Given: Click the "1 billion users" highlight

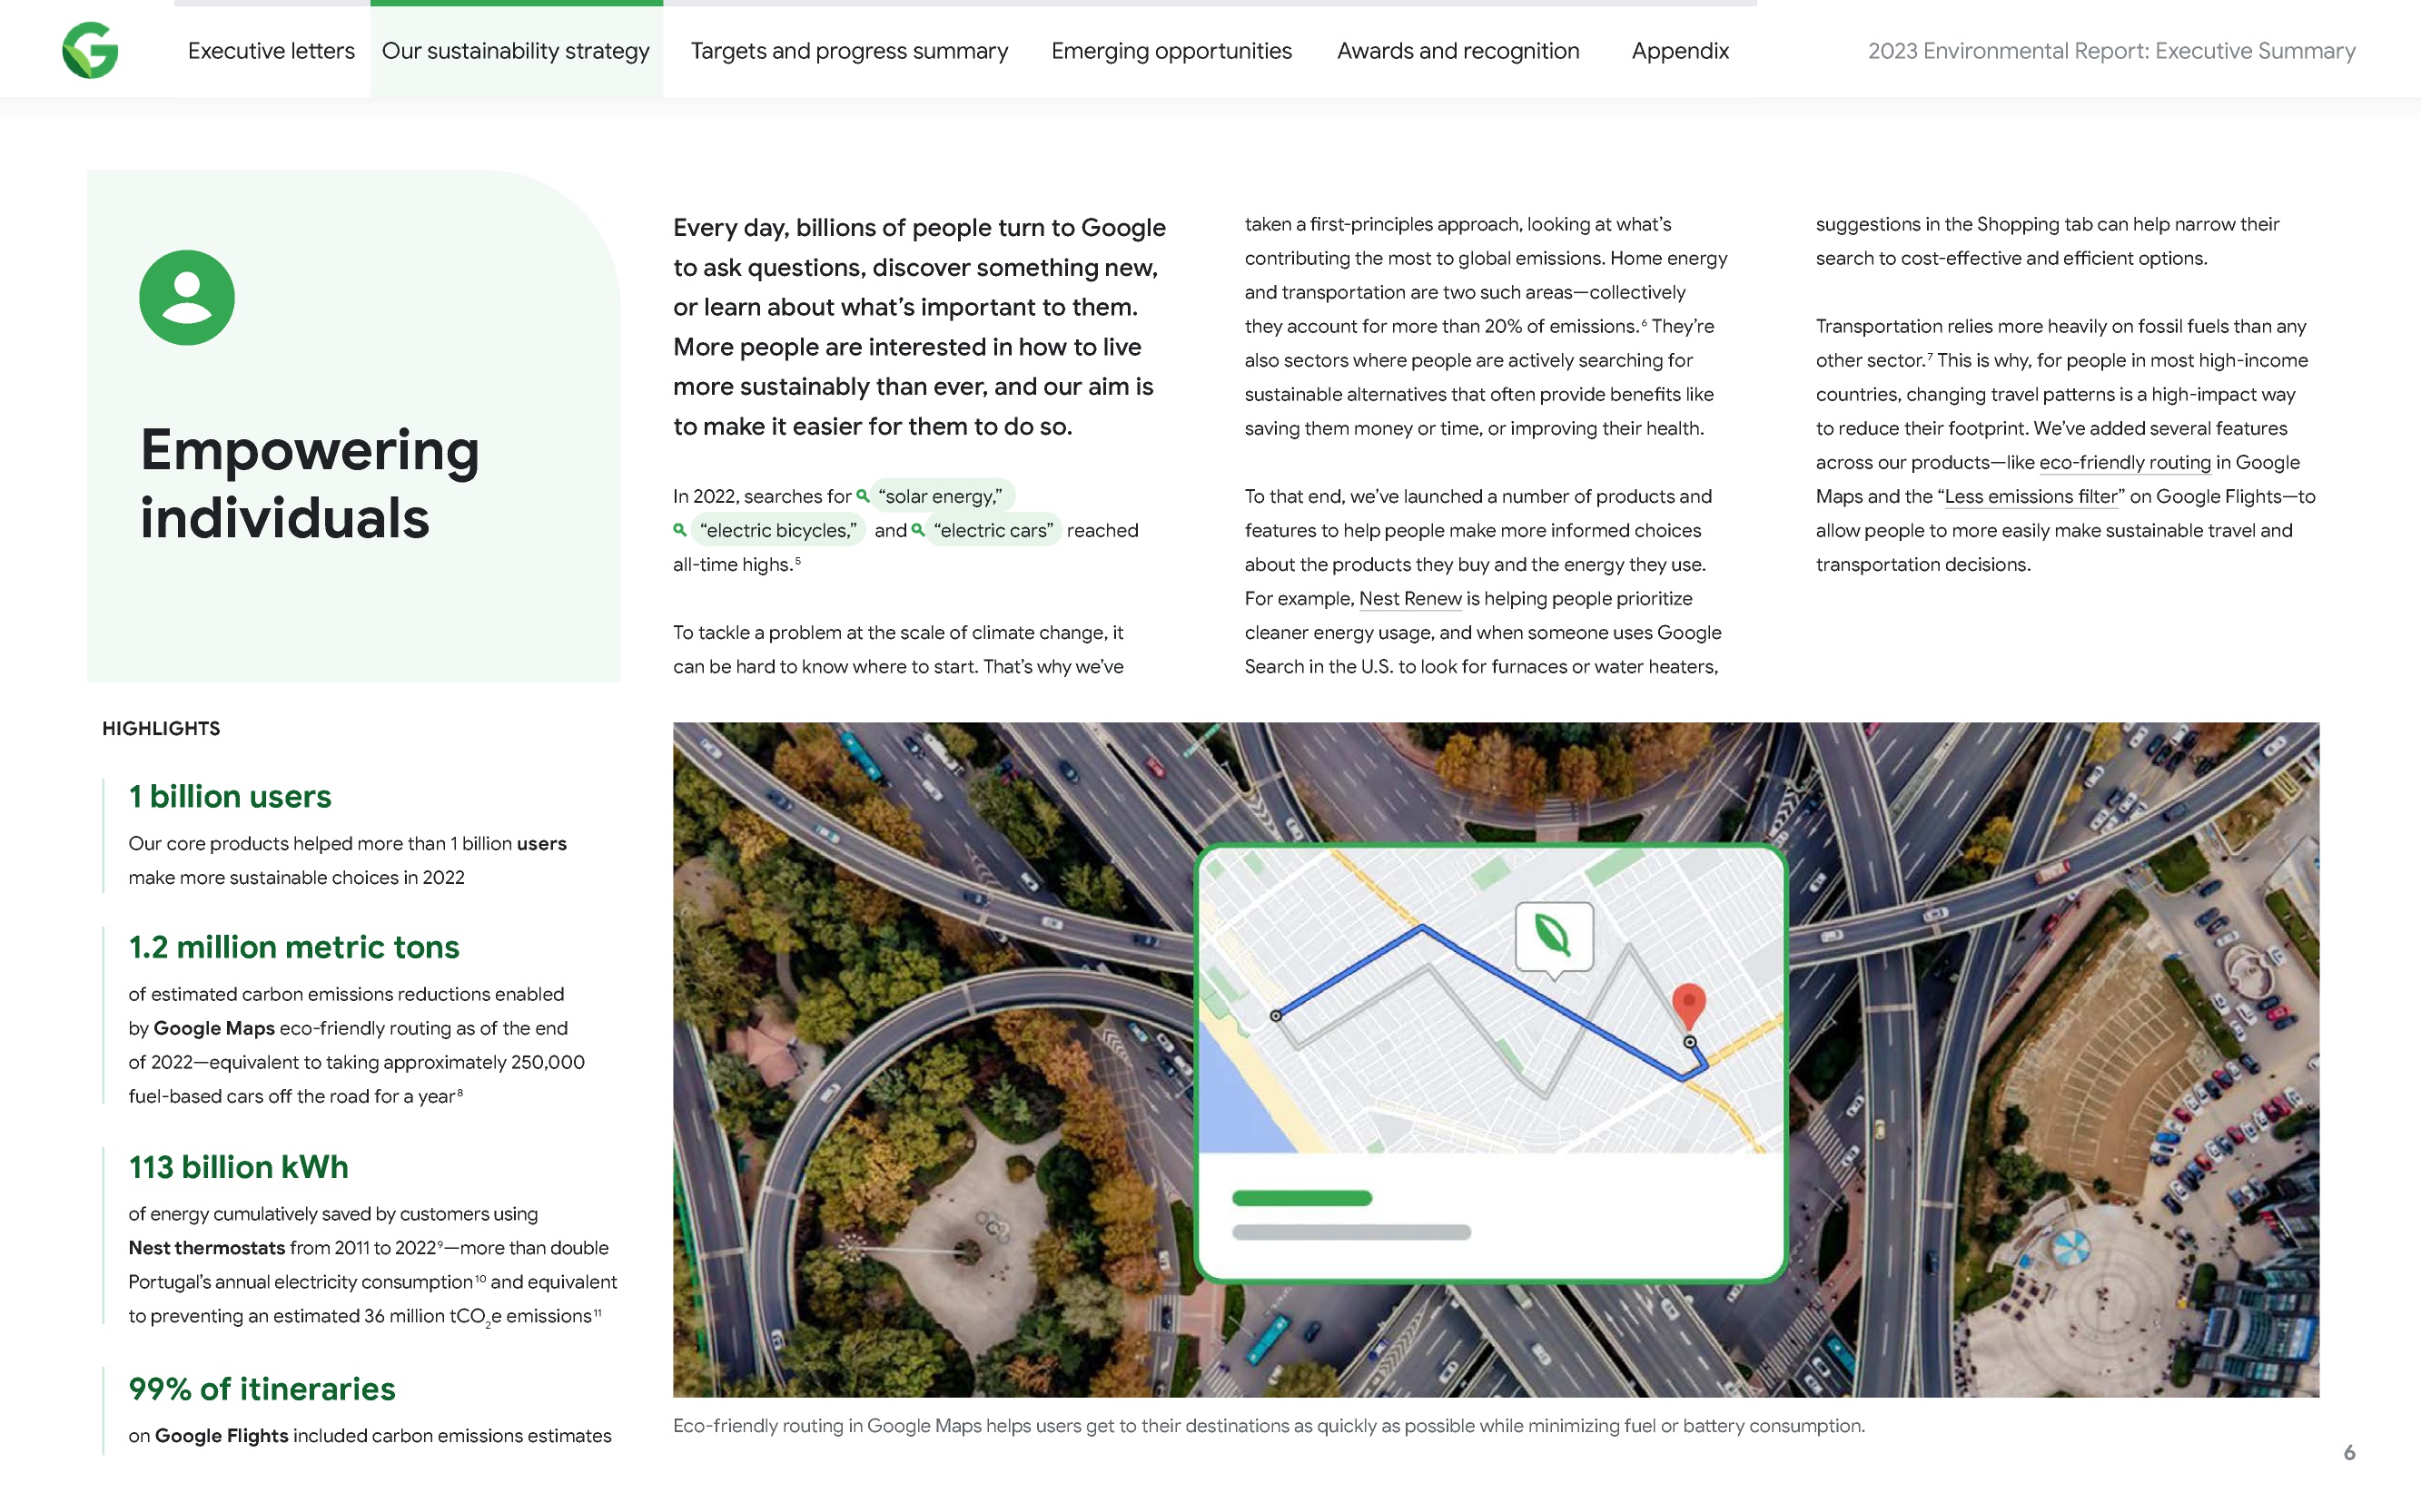Looking at the screenshot, I should (229, 796).
